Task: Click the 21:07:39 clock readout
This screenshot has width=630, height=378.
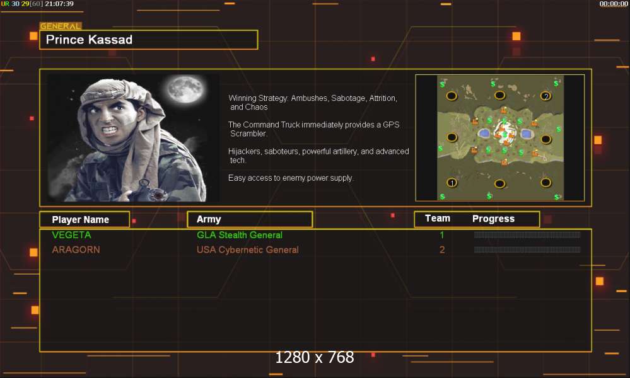Action: [59, 4]
